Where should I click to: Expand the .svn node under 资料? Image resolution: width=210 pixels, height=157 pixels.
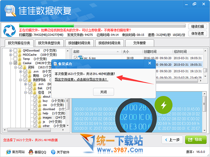click(x=21, y=72)
